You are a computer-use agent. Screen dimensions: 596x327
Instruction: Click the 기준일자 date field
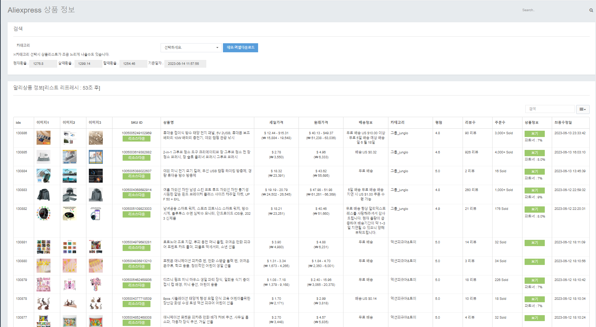tap(185, 64)
